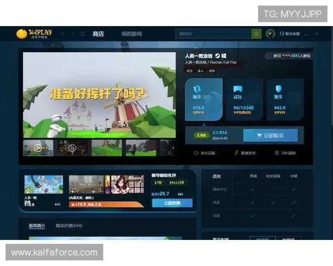Open the third screenshot thumbnail with green hill
Viewport: 333px width, 266px height.
[107, 148]
